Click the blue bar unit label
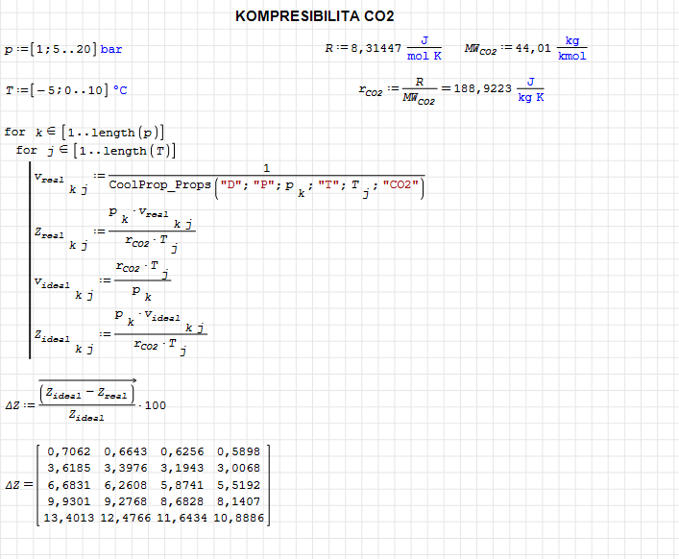 click(x=111, y=49)
